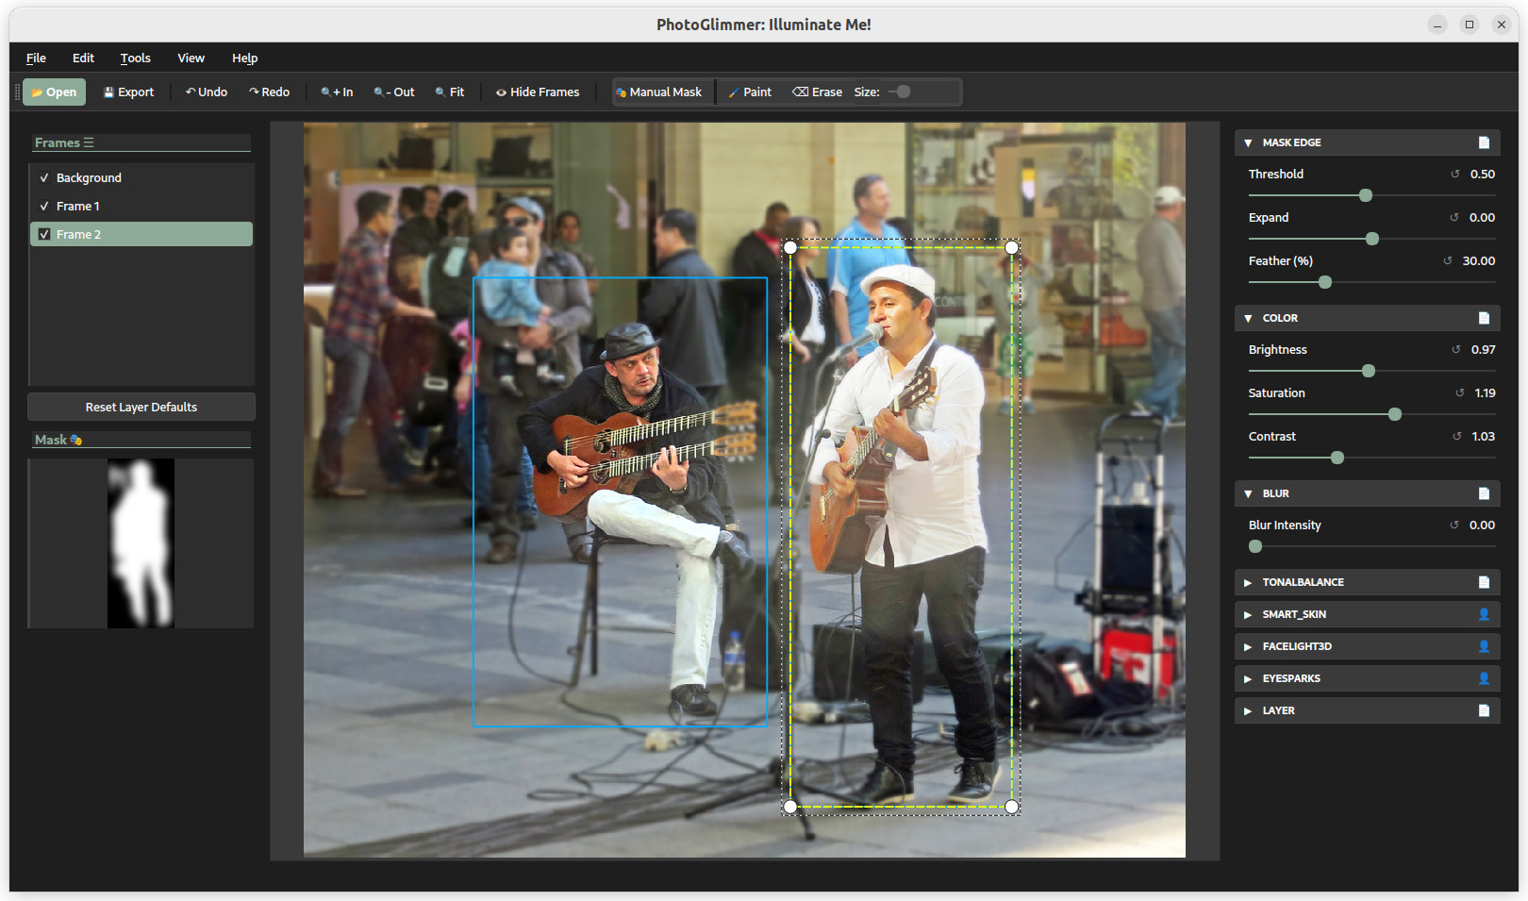The image size is (1528, 901).
Task: Toggle the Background layer checkbox
Action: [x=44, y=178]
